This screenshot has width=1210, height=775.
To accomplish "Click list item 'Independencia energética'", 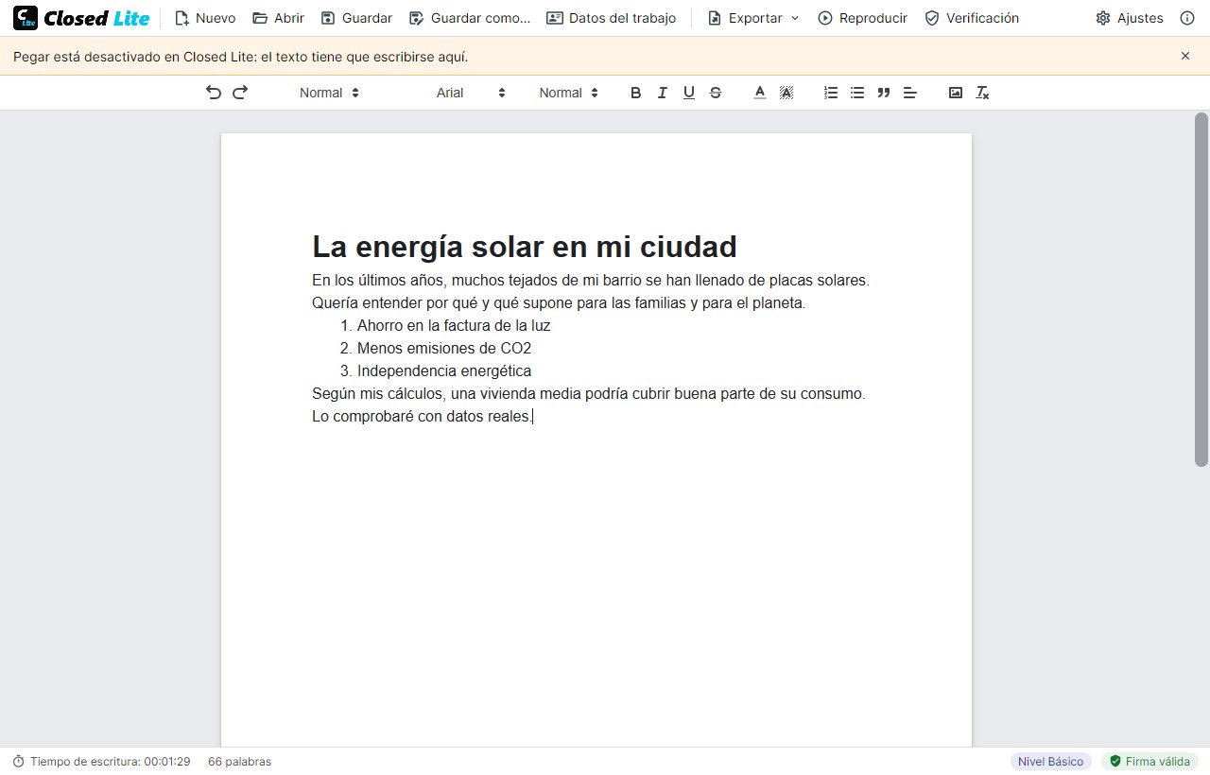I will coord(444,370).
